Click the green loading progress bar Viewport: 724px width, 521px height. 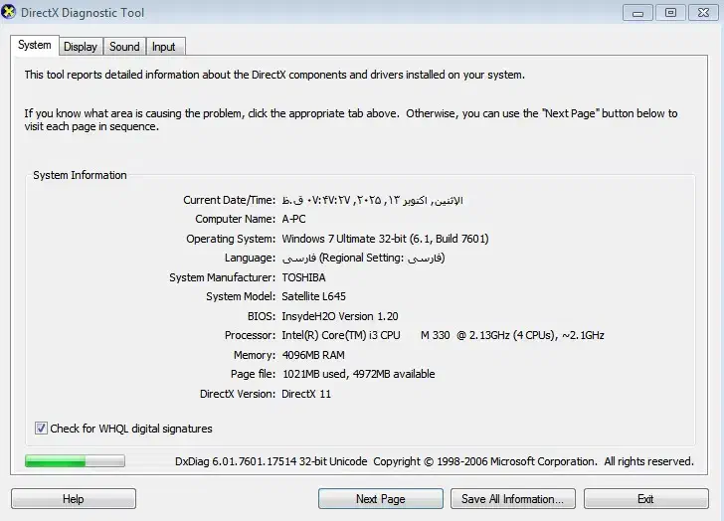75,461
